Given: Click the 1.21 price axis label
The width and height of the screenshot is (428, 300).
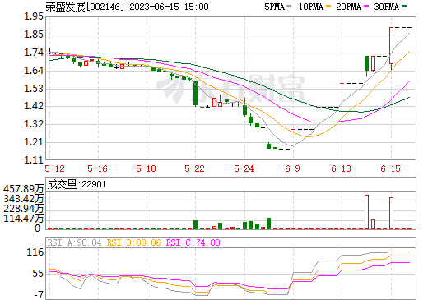Looking at the screenshot, I should coord(34,142).
